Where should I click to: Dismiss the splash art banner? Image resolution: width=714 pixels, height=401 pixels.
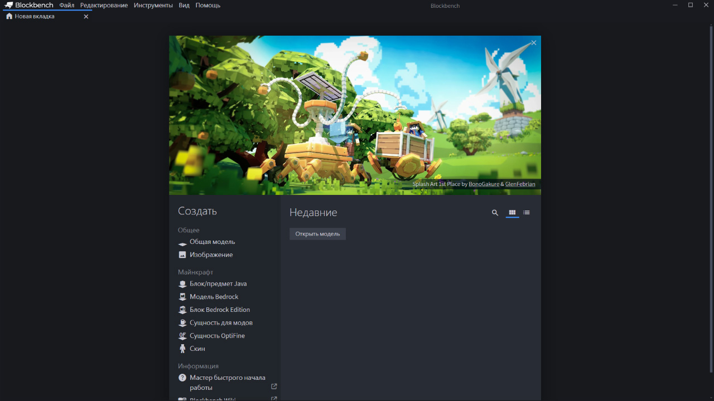534,43
